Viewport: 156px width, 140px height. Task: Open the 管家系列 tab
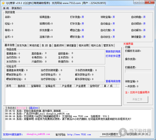(x=108, y=46)
